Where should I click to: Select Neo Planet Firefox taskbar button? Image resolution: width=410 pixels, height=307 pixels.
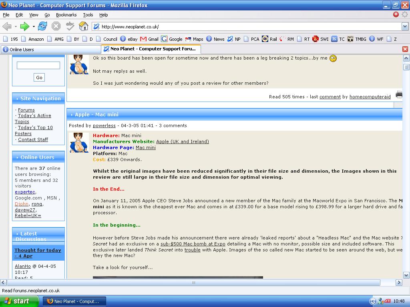tap(74, 301)
